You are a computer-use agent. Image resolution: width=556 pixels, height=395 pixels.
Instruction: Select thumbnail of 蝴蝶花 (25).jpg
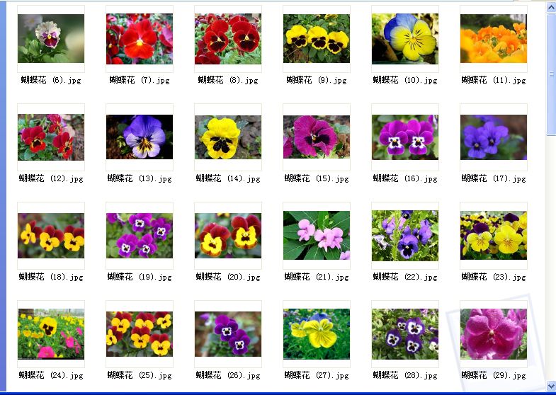click(140, 334)
